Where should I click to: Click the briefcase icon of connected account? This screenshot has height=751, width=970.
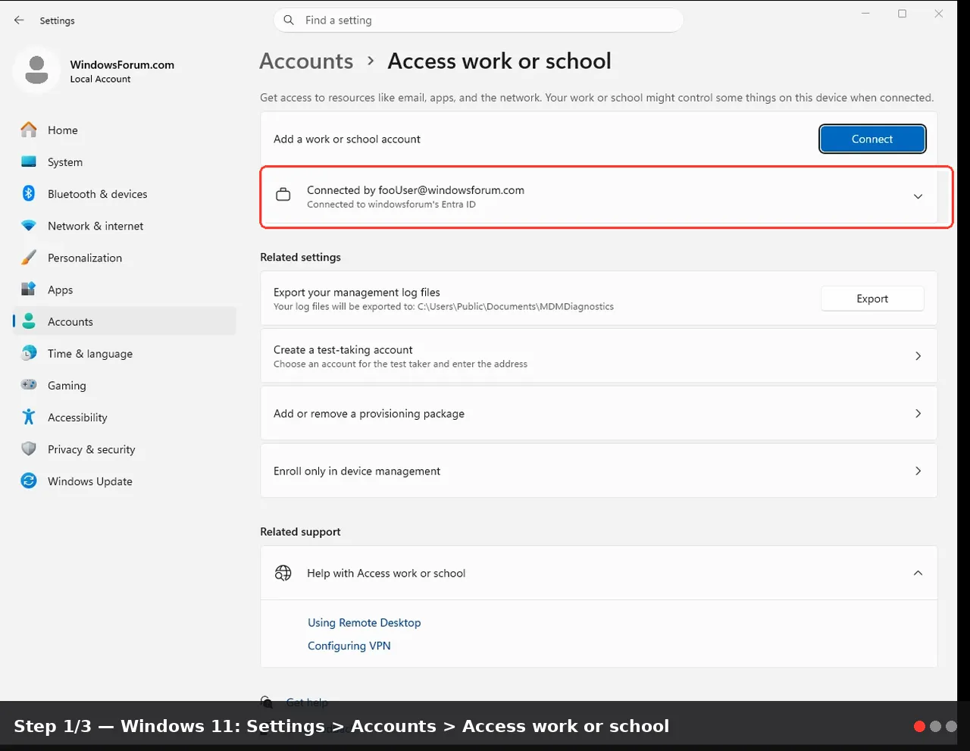pos(283,195)
